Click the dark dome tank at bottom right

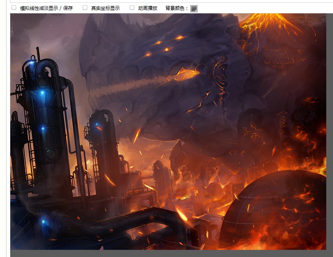point(273,209)
